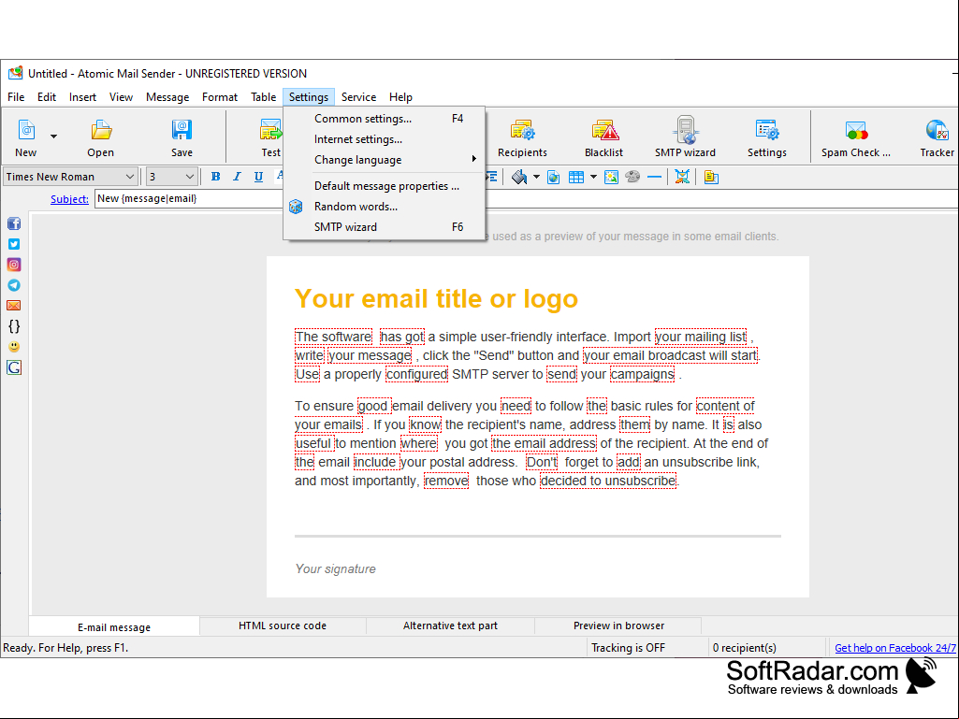The width and height of the screenshot is (959, 719).
Task: Open the Recipients list icon
Action: point(522,137)
